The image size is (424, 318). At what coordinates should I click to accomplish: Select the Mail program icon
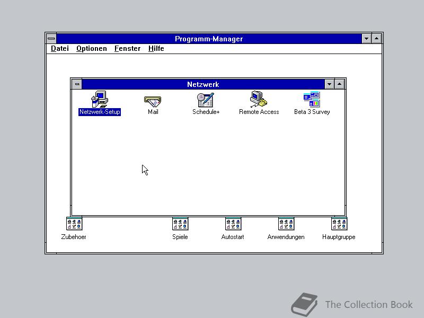[153, 102]
